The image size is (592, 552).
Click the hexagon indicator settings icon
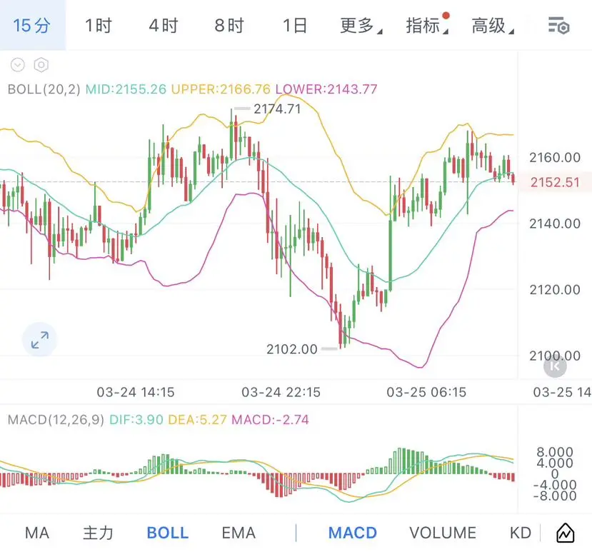tap(41, 65)
